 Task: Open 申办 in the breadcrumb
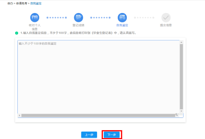(10, 3)
